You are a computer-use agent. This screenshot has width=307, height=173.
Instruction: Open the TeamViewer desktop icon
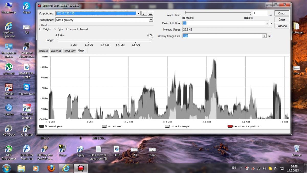27,88
